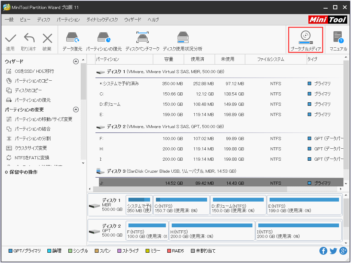Sort by Capacity (容量) column header

coord(169,59)
